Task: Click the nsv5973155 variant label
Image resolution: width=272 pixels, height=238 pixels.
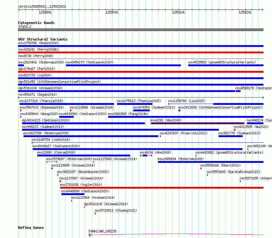Action: pos(256,178)
